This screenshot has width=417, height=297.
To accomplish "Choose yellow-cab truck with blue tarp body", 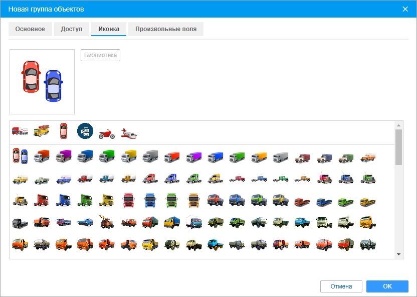I will pyautogui.click(x=171, y=222).
